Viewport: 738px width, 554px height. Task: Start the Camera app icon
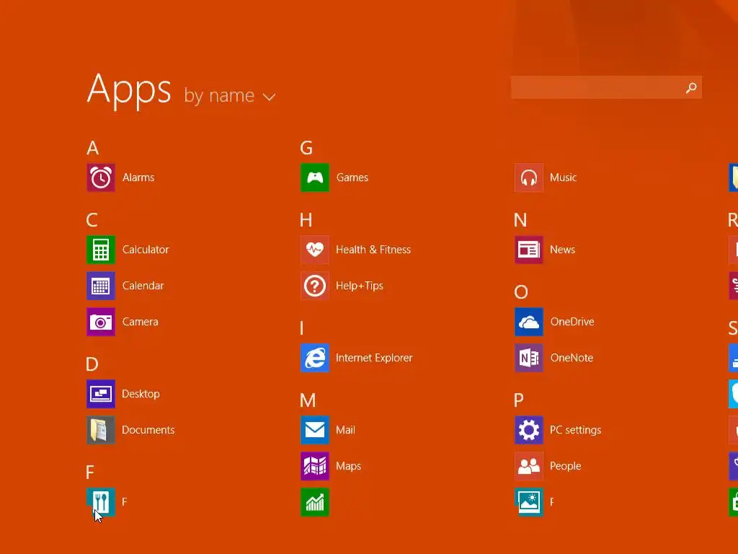[x=101, y=322]
